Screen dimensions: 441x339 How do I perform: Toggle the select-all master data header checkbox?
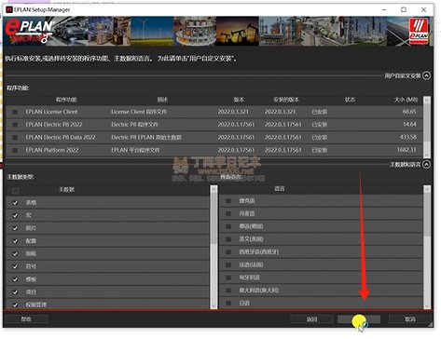pos(15,190)
